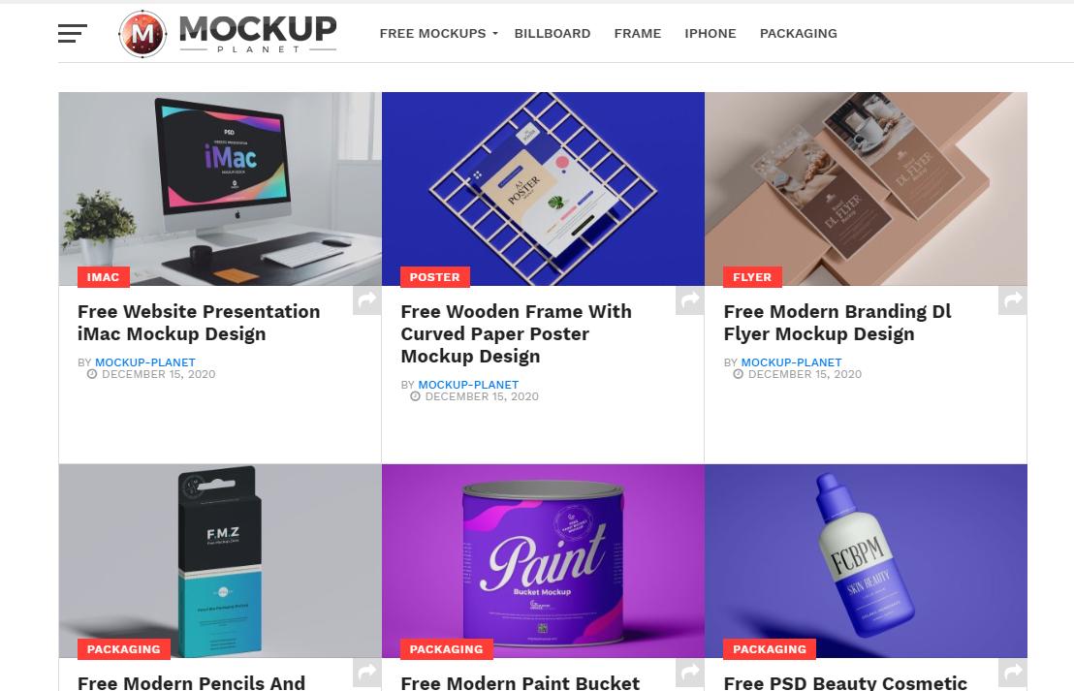The width and height of the screenshot is (1074, 691).
Task: Share the Pencils packaging post
Action: [367, 673]
